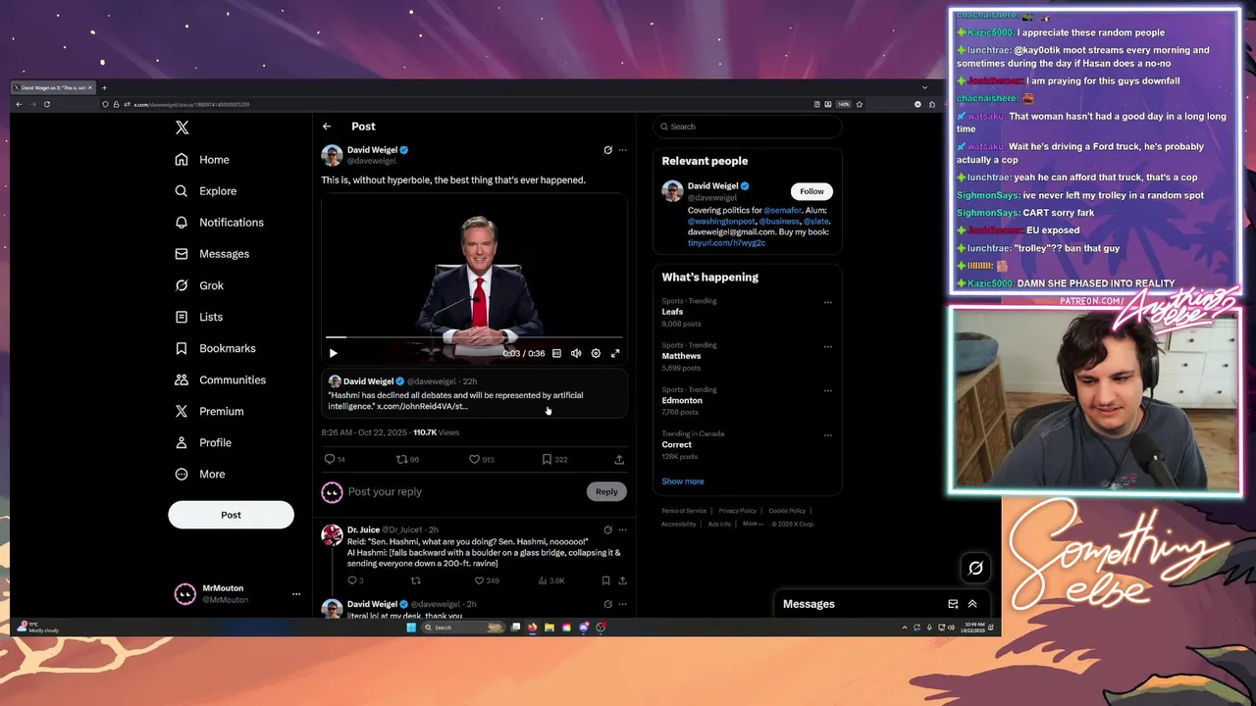Open options for Leafs trend
This screenshot has height=706, width=1256.
[828, 302]
